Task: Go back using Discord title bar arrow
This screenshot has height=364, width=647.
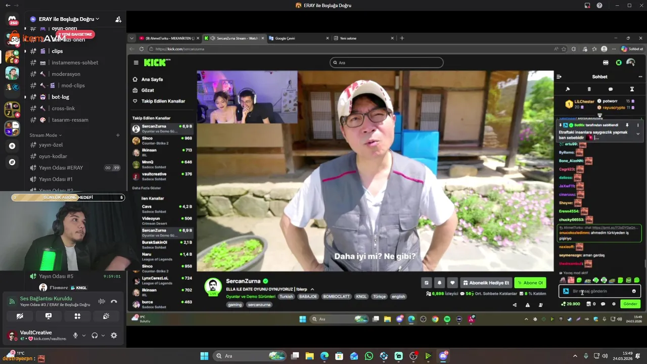Action: (x=8, y=6)
